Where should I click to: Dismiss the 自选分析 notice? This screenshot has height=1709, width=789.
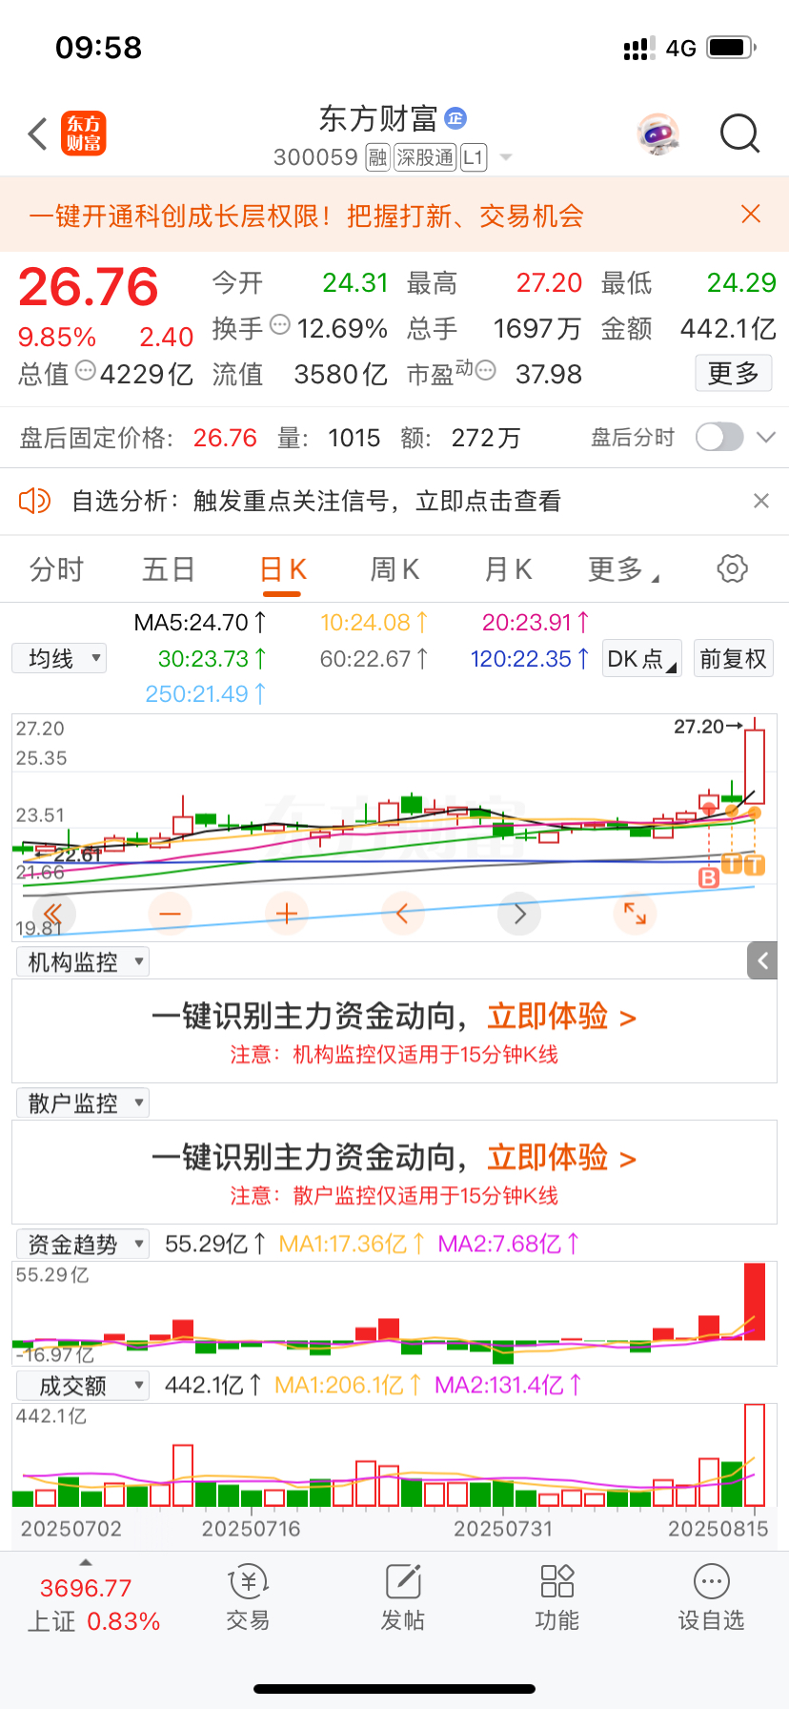761,501
